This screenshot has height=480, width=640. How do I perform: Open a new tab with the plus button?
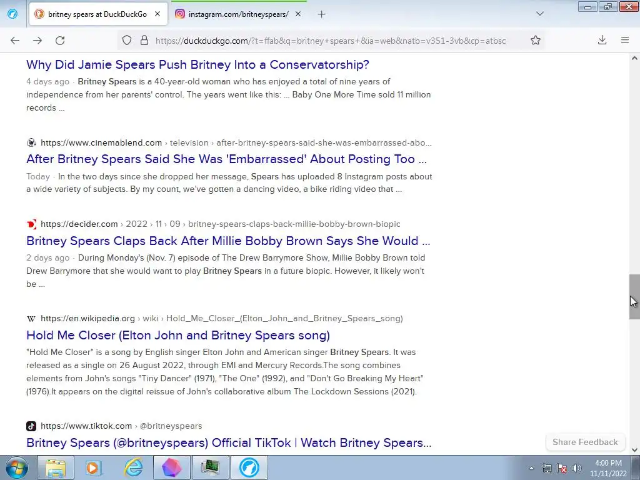click(322, 14)
